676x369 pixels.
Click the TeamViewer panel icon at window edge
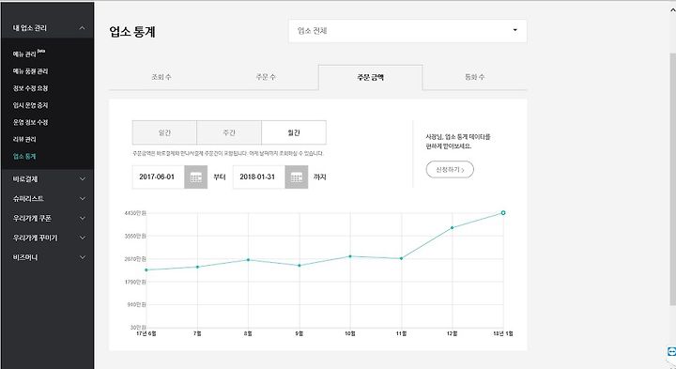671,352
